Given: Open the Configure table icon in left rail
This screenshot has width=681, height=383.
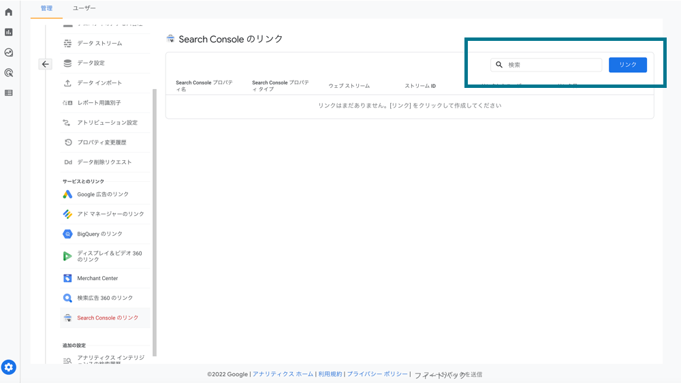Looking at the screenshot, I should point(9,93).
